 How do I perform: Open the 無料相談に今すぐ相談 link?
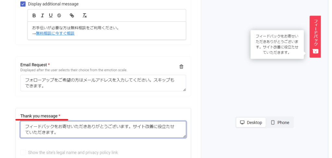pos(55,33)
